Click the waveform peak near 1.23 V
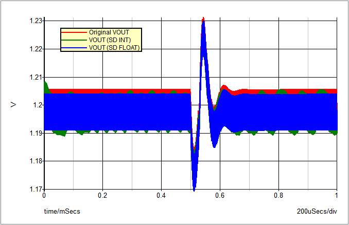 tap(203, 19)
